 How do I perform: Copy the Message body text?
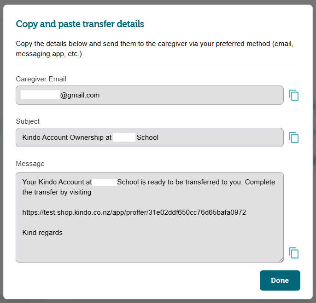(293, 253)
